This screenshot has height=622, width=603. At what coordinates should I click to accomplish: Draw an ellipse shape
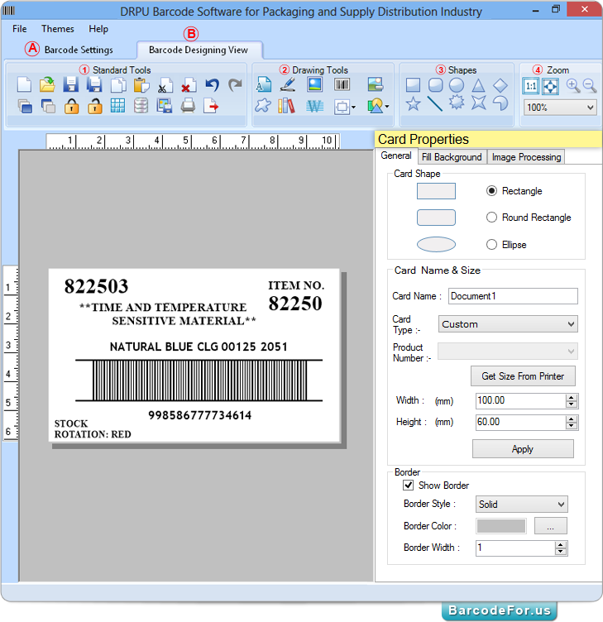click(x=457, y=85)
